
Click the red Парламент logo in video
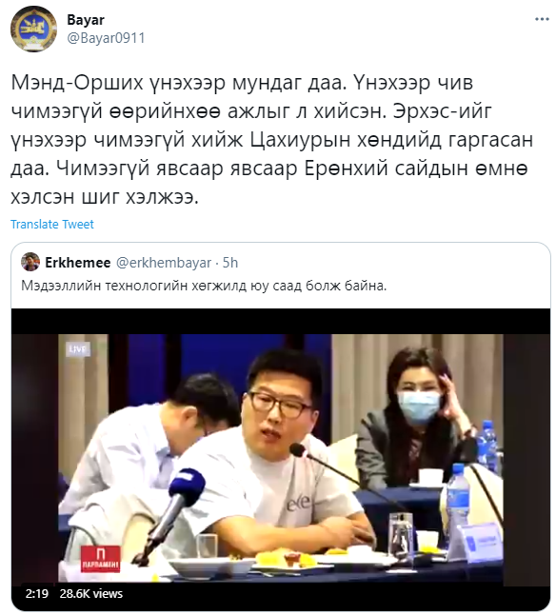(x=100, y=559)
